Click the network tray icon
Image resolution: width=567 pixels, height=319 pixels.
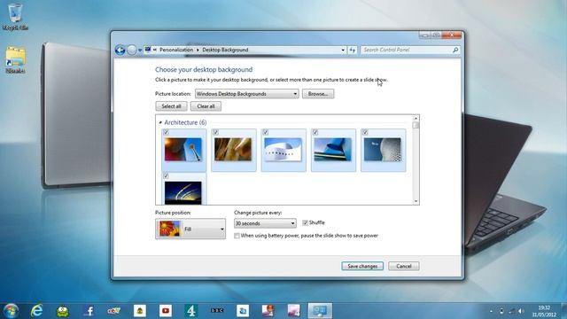click(x=512, y=311)
